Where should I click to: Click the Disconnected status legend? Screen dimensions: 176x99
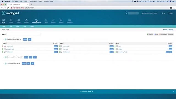click(163, 34)
